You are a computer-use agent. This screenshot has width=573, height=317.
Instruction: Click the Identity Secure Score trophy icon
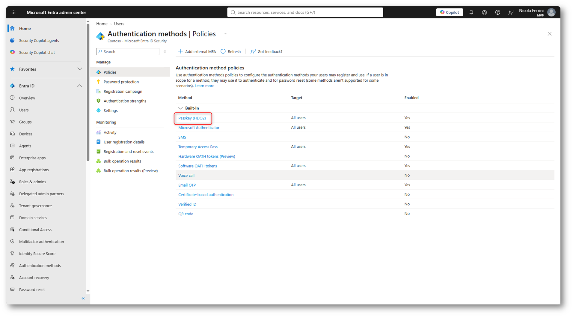(12, 253)
